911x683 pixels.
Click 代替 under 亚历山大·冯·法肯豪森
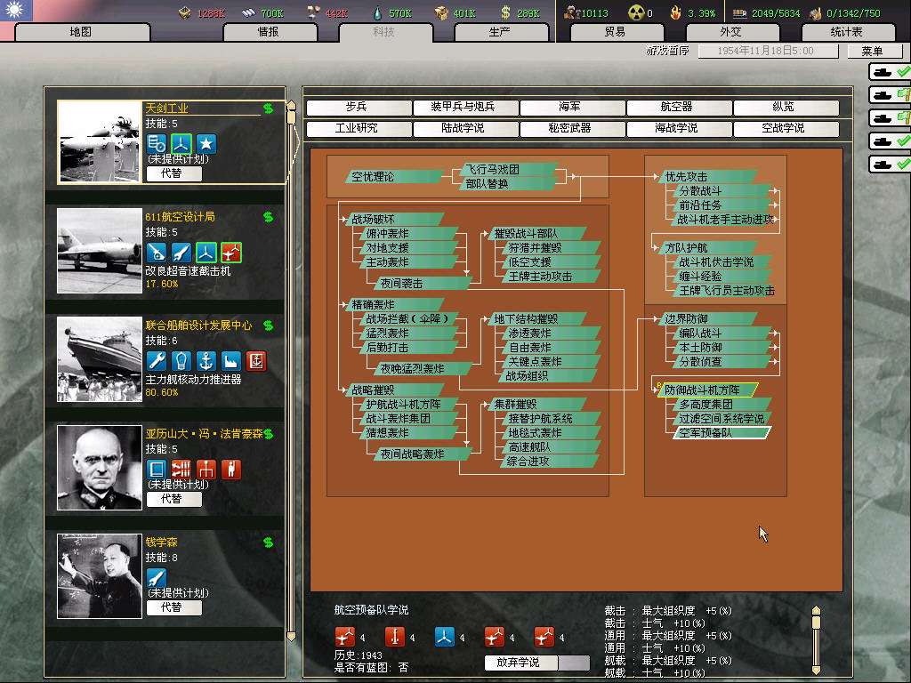point(173,499)
